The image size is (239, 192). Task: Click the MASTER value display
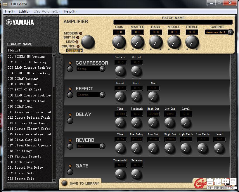pos(137,32)
